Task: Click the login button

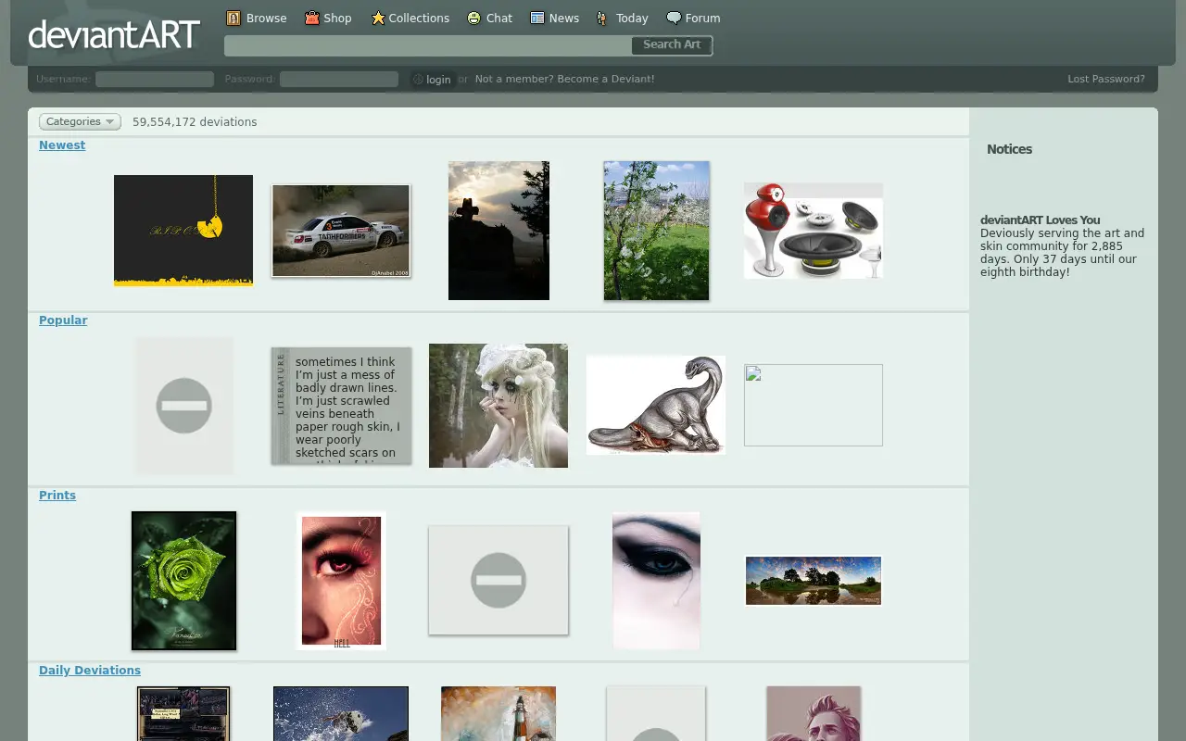Action: tap(433, 79)
